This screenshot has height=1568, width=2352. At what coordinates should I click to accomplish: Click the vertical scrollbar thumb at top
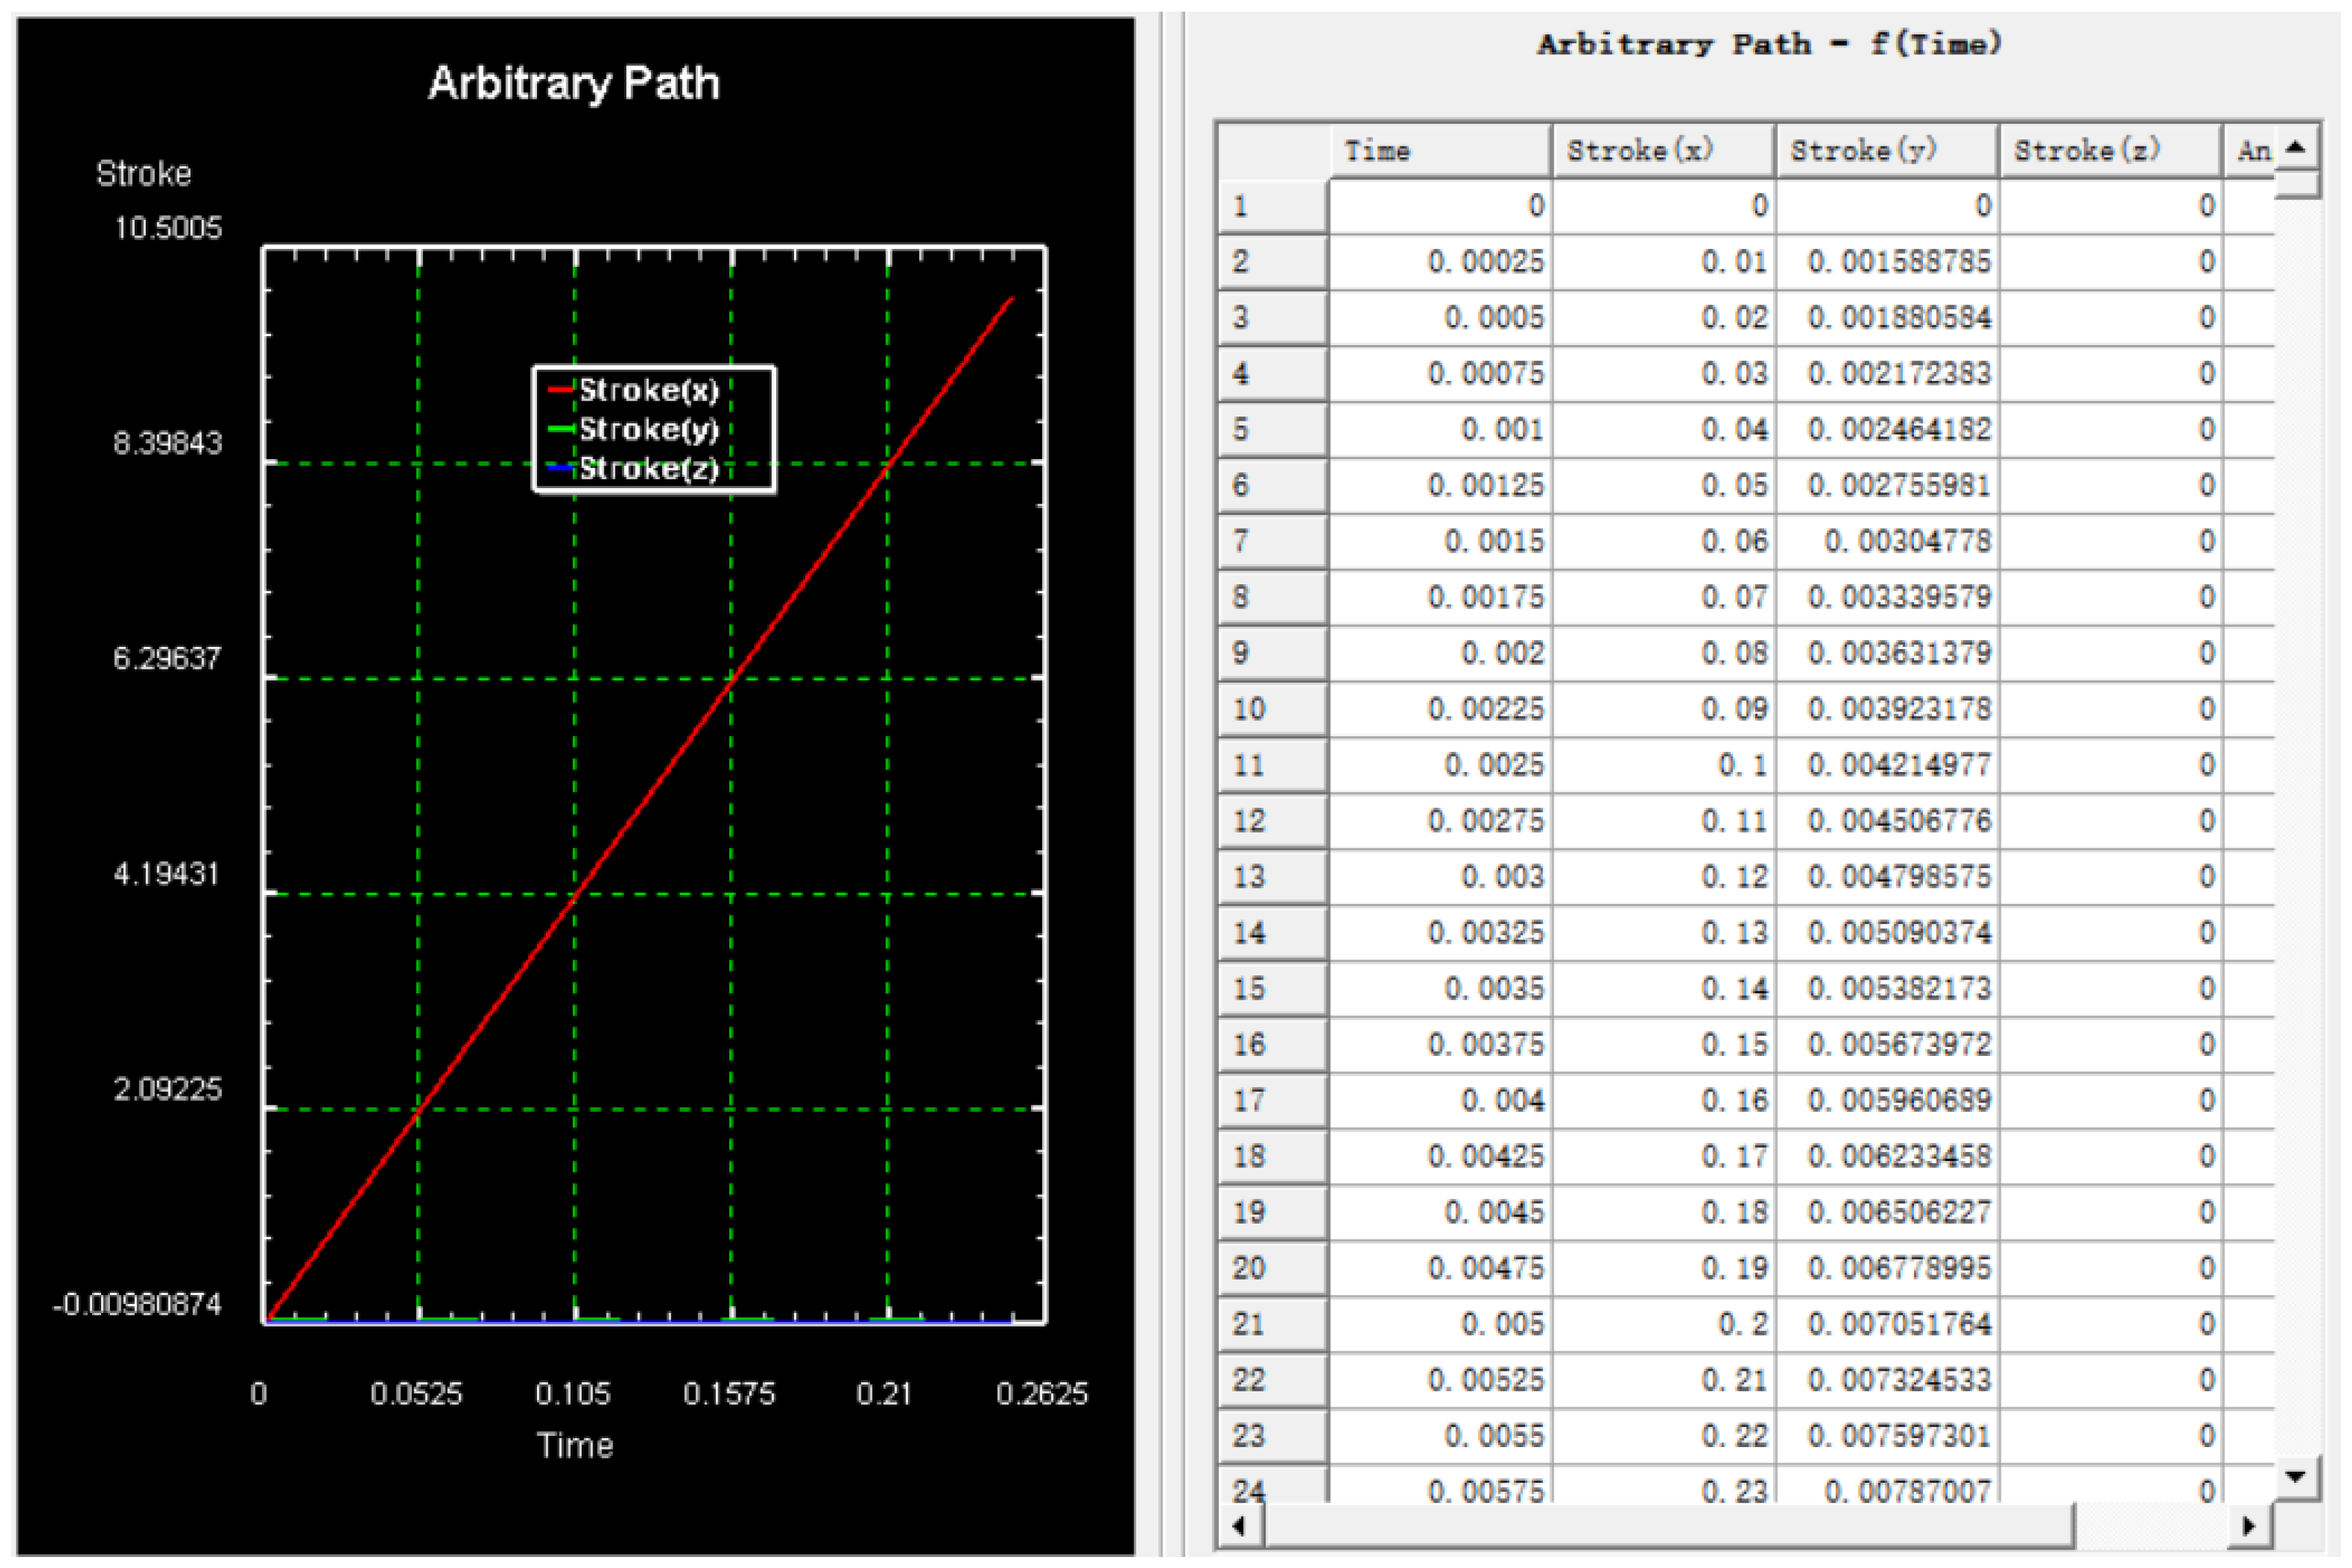pos(2297,184)
